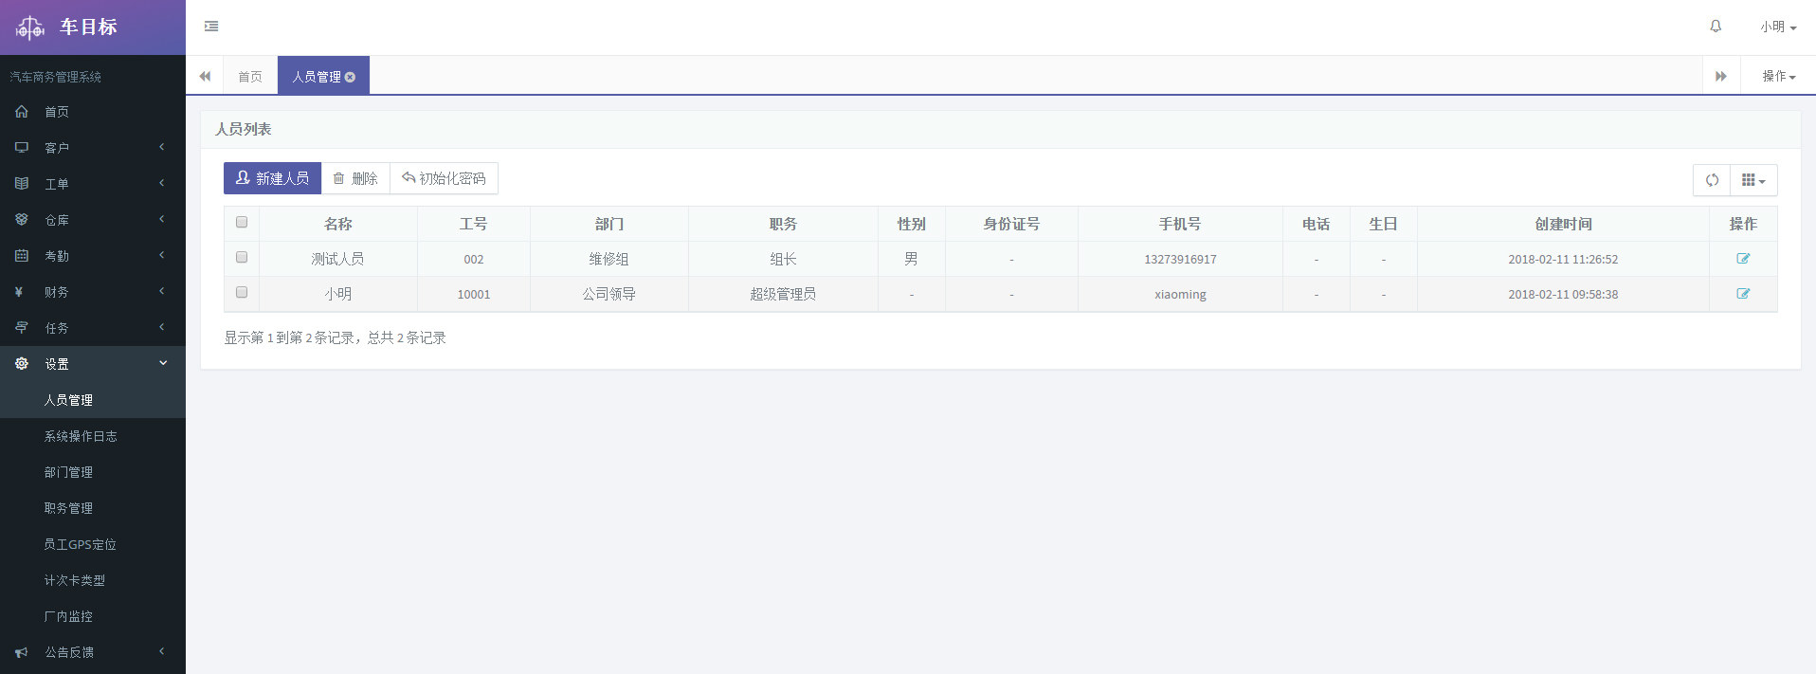Expand the 任务 sidebar menu
This screenshot has height=674, width=1816.
[93, 328]
